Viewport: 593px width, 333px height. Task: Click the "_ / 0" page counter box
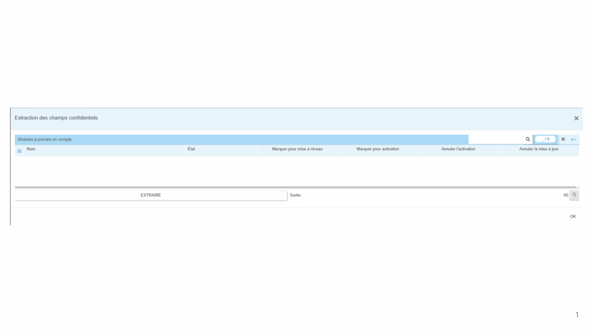[x=545, y=139]
